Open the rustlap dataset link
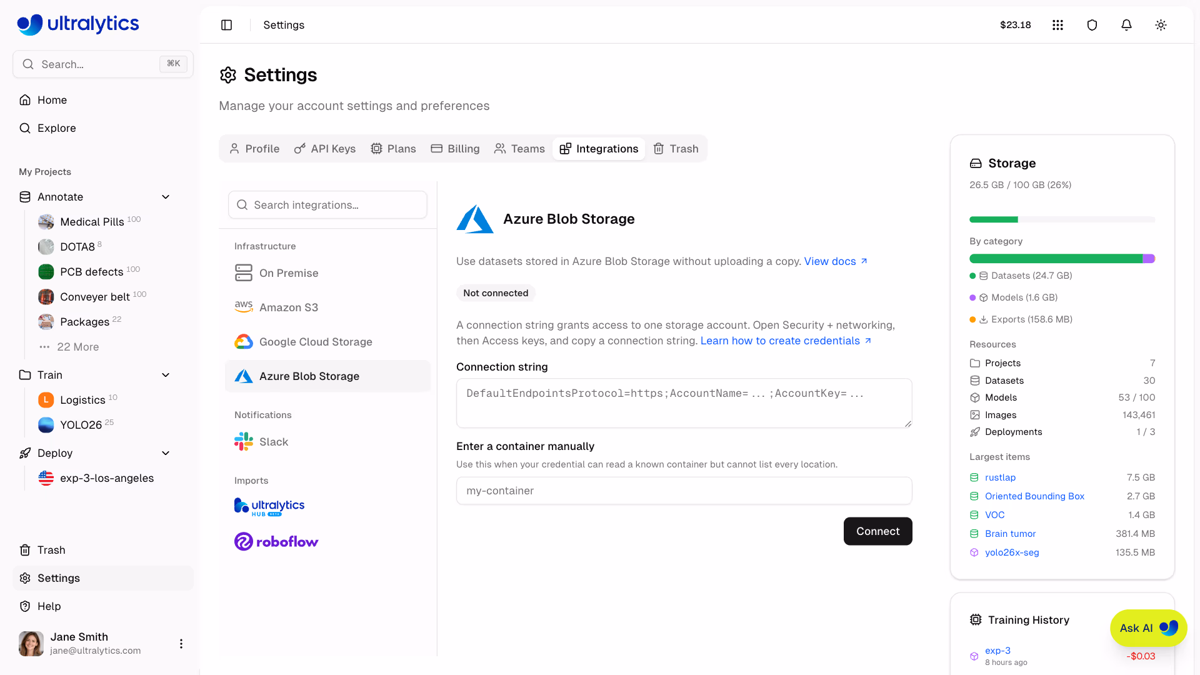This screenshot has height=675, width=1200. (x=1000, y=477)
